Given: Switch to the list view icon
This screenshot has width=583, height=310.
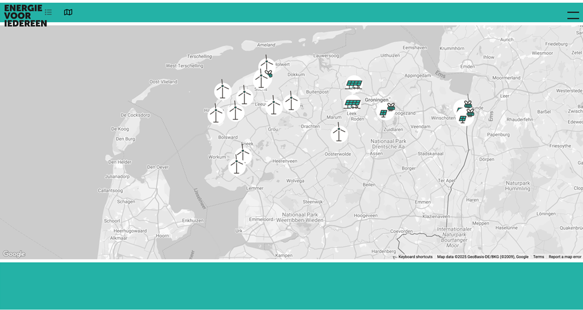Looking at the screenshot, I should pyautogui.click(x=48, y=12).
